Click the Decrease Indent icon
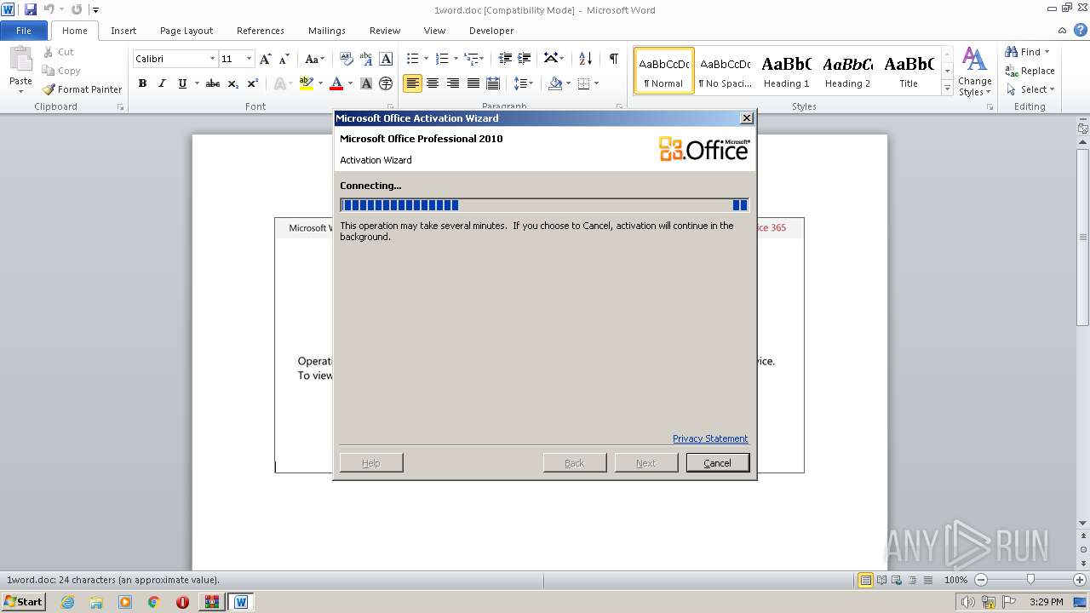Viewport: 1090px width, 613px height. (505, 59)
